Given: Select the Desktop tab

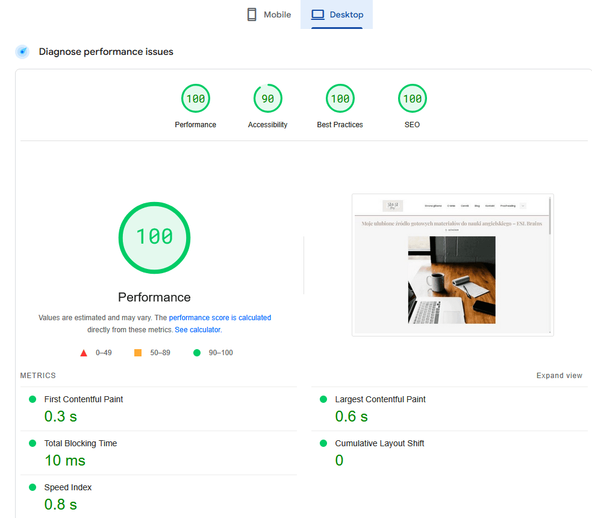Looking at the screenshot, I should (337, 14).
